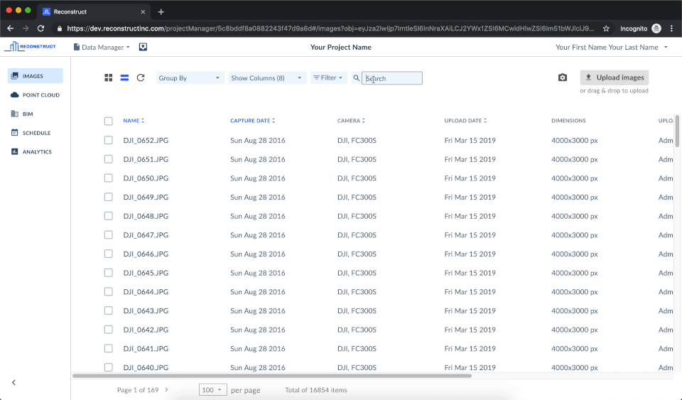Open the Filter button menu
This screenshot has width=682, height=400.
pyautogui.click(x=328, y=78)
